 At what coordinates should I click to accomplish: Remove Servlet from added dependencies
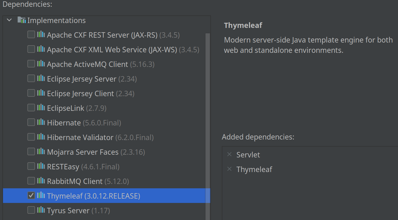click(229, 154)
